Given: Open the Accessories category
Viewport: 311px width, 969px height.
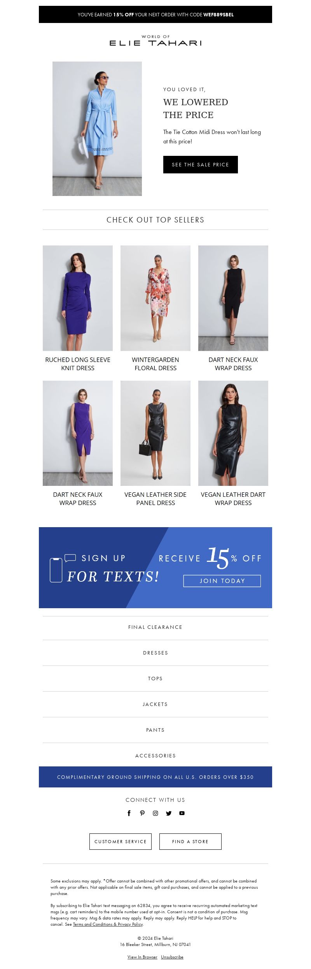Looking at the screenshot, I should coord(155,755).
